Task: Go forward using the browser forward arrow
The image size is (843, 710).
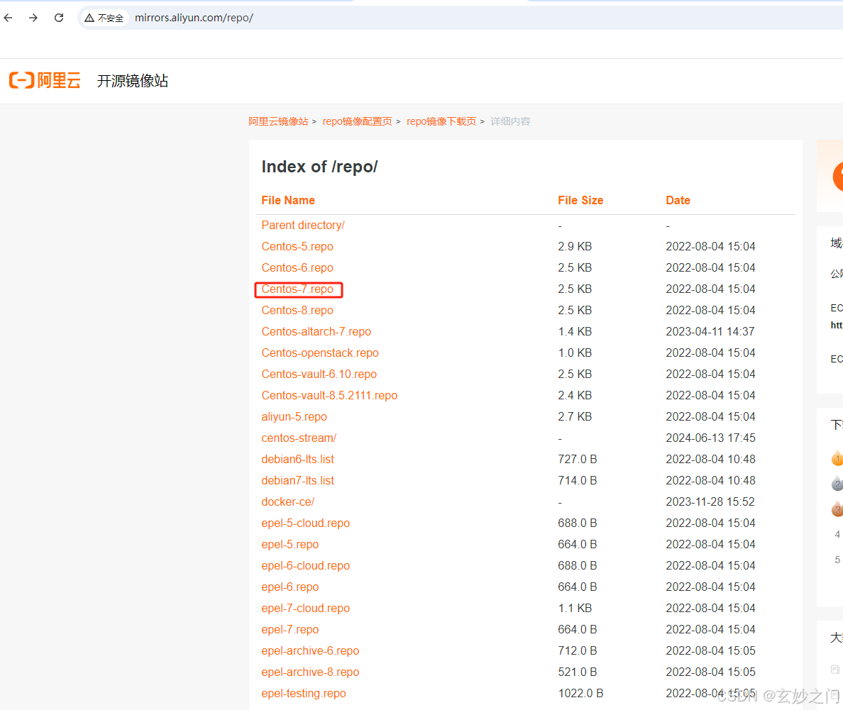Action: point(33,18)
